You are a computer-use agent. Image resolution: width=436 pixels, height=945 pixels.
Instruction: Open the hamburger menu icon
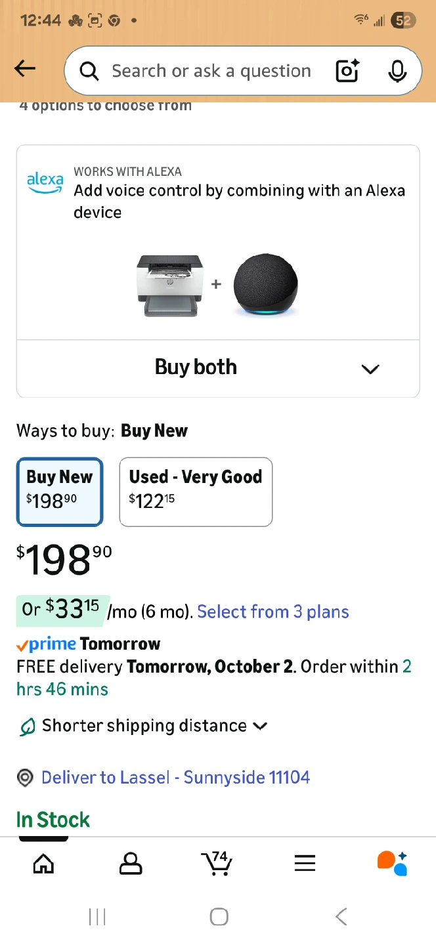(x=305, y=864)
